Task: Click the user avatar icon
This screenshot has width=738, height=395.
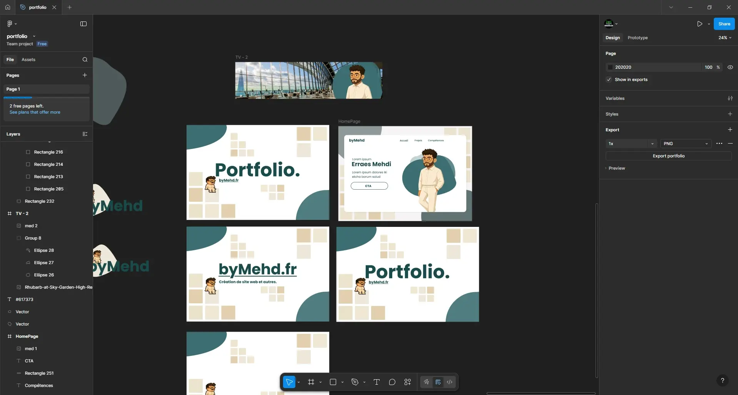Action: click(609, 24)
